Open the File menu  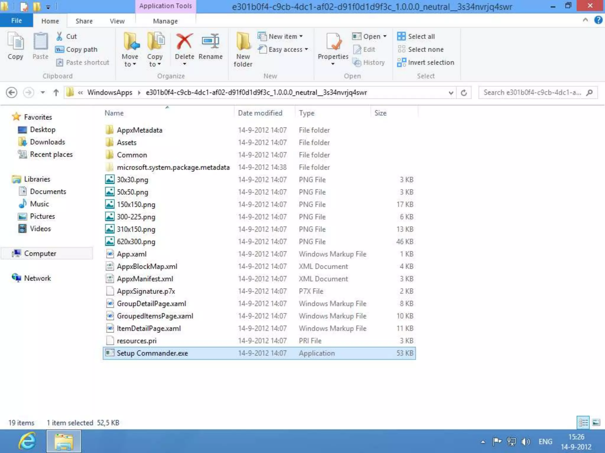click(17, 21)
